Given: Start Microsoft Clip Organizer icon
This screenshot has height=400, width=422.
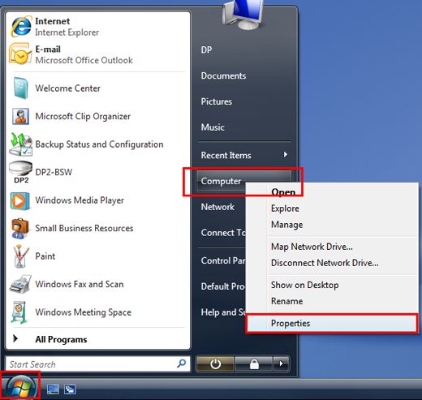Looking at the screenshot, I should (20, 116).
